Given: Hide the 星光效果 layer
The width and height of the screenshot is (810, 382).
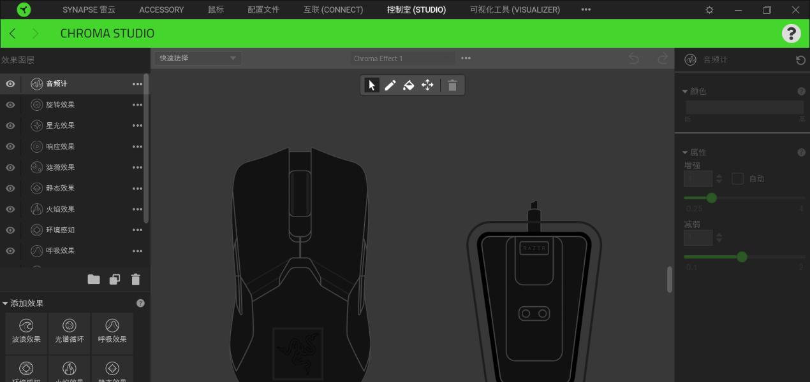Looking at the screenshot, I should click(x=10, y=125).
